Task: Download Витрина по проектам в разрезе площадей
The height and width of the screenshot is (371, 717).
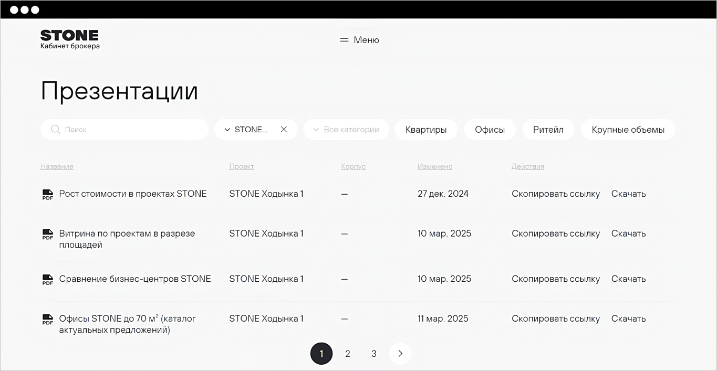Action: (629, 234)
